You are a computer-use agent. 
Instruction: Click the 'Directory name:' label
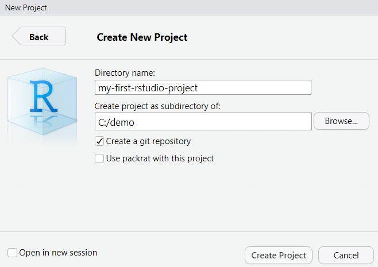tap(125, 73)
